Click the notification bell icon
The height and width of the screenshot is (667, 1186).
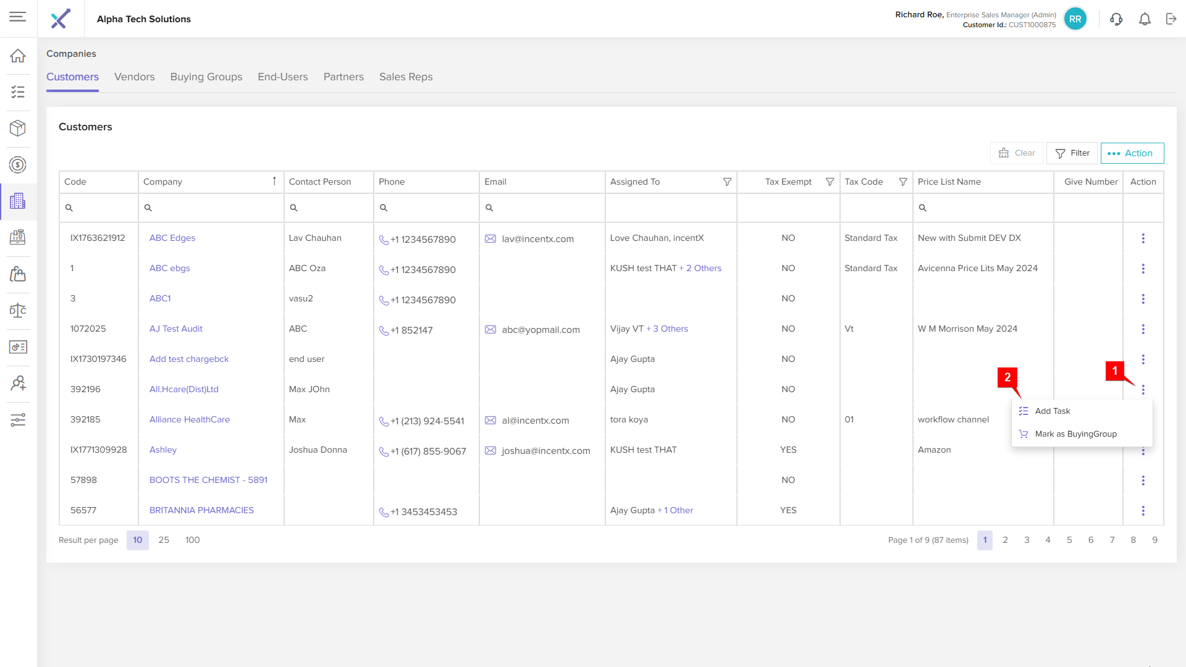click(x=1145, y=19)
